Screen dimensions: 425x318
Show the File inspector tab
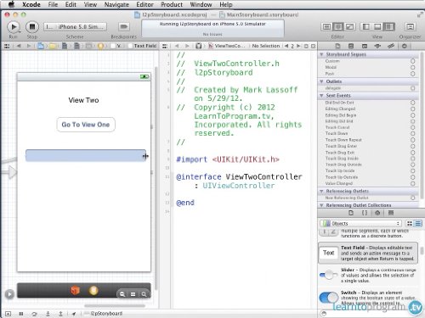(x=337, y=46)
